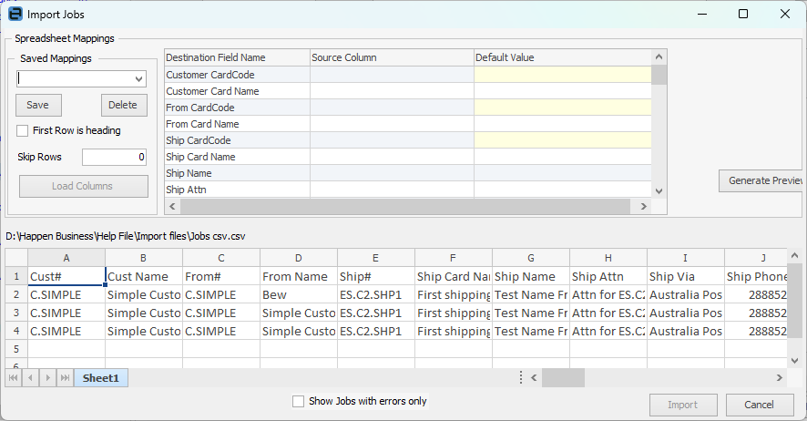Click the mappings grid scroll down arrow
Viewport: 807px width, 421px height.
coord(659,191)
